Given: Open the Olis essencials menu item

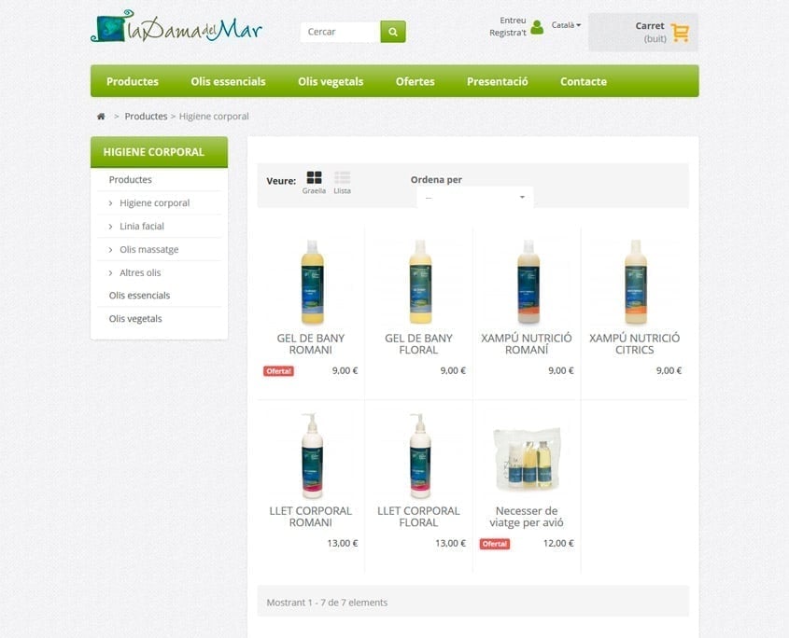Looking at the screenshot, I should [x=228, y=81].
